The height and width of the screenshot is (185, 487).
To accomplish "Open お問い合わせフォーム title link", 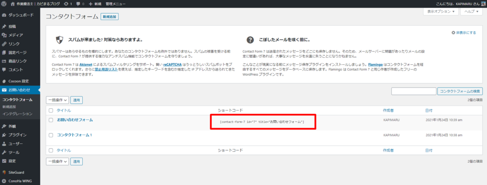I will click(x=75, y=120).
